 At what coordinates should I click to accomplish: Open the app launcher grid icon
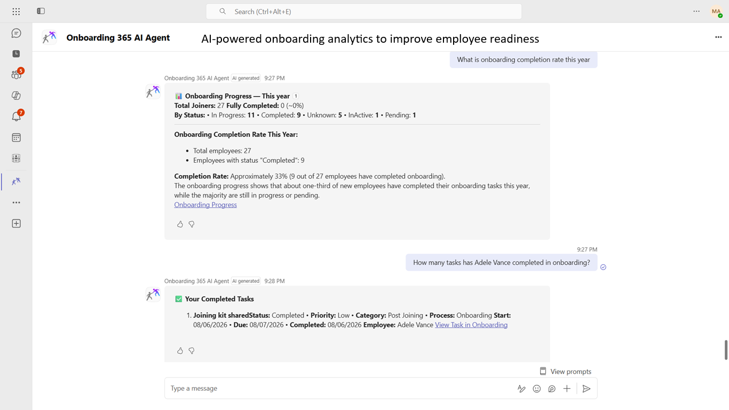pyautogui.click(x=16, y=11)
